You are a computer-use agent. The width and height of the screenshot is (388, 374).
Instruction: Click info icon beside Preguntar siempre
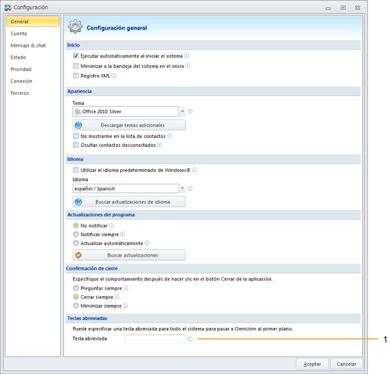click(x=126, y=288)
